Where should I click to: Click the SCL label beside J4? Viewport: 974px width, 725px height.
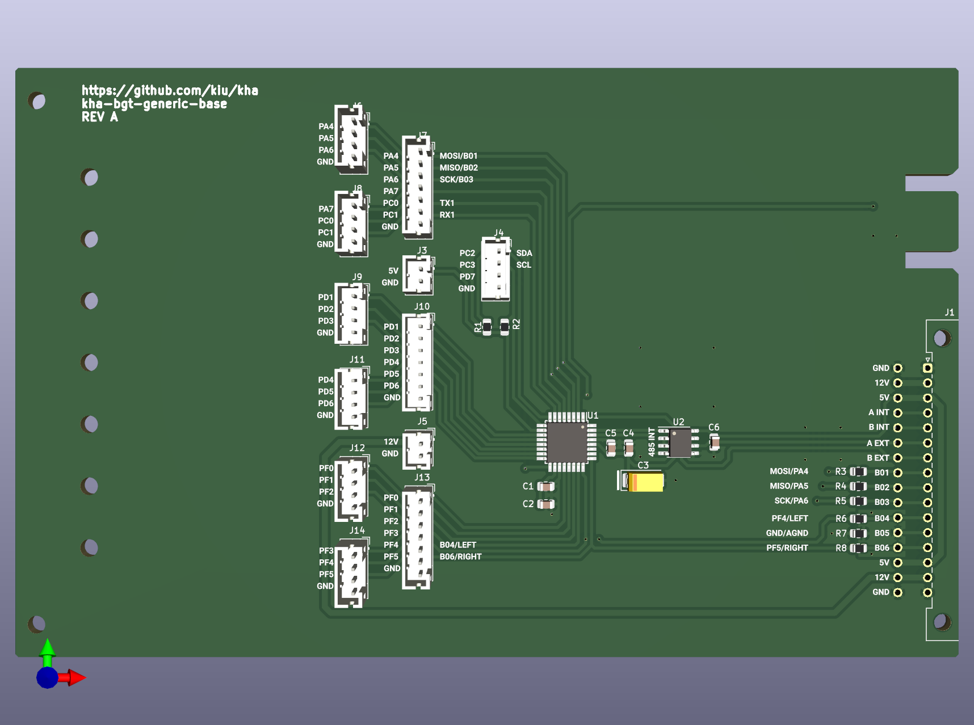[x=524, y=265]
